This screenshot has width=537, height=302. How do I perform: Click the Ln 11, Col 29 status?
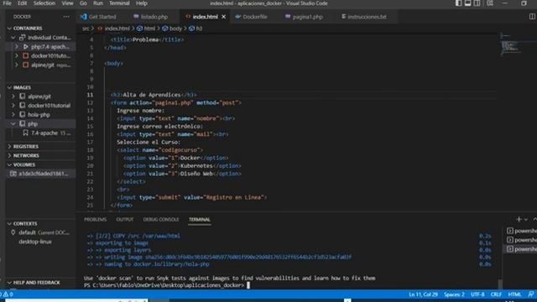423,294
